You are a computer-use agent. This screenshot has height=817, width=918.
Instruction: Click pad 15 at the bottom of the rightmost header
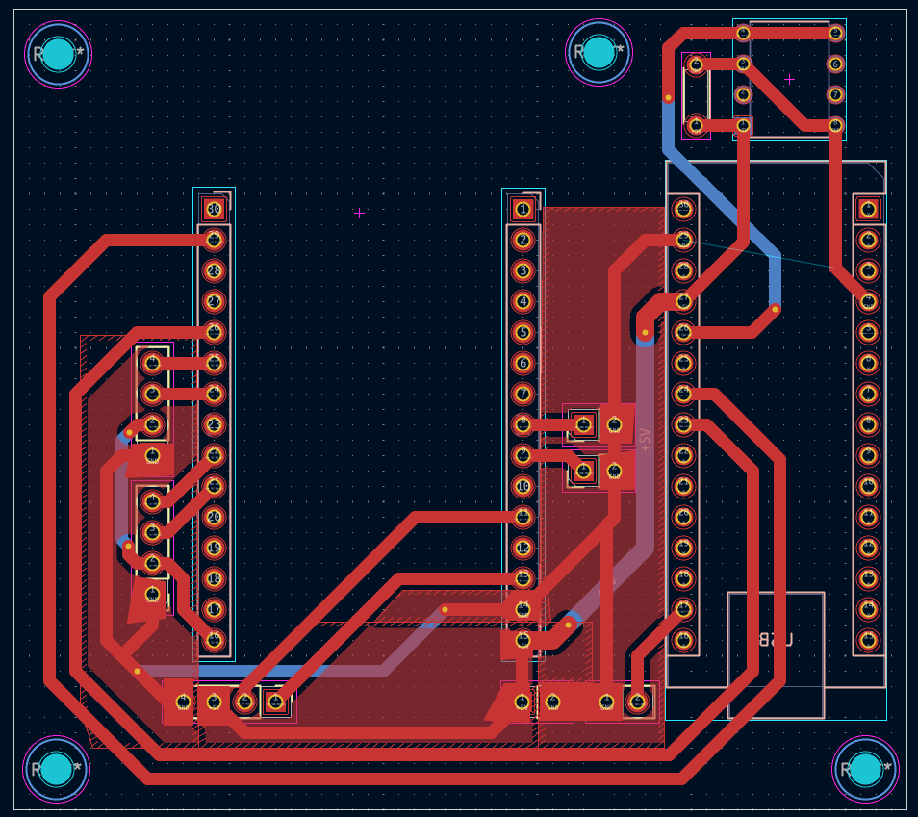pos(868,640)
